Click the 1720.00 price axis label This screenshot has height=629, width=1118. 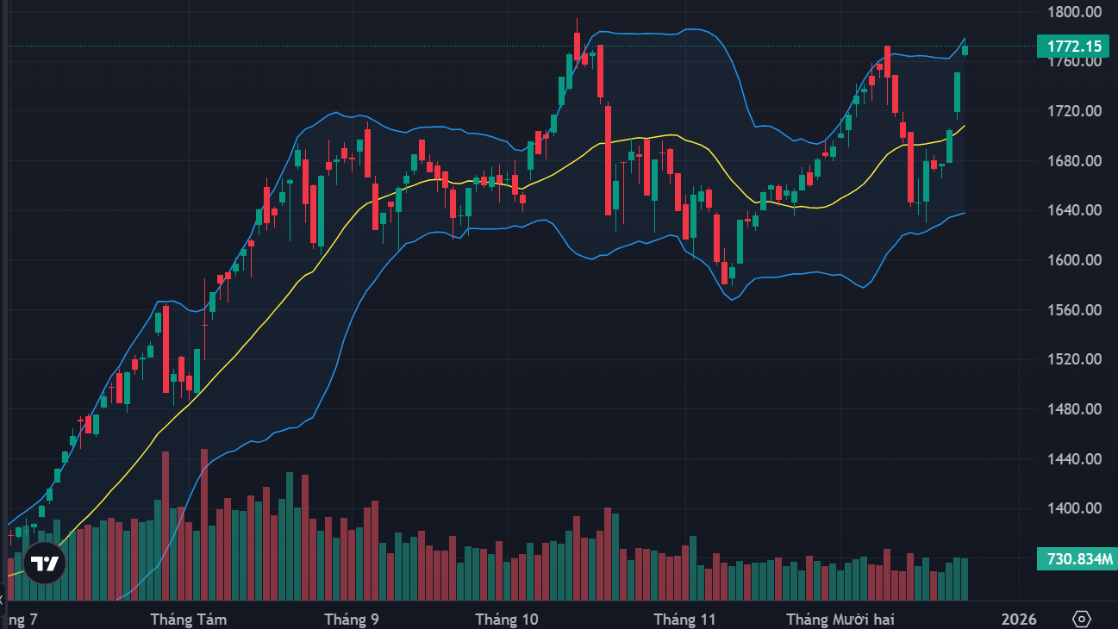pyautogui.click(x=1073, y=111)
